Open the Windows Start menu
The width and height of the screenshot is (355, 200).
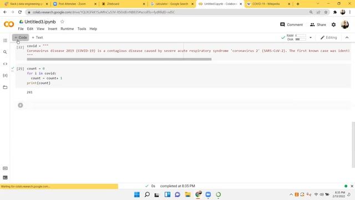pos(137,194)
